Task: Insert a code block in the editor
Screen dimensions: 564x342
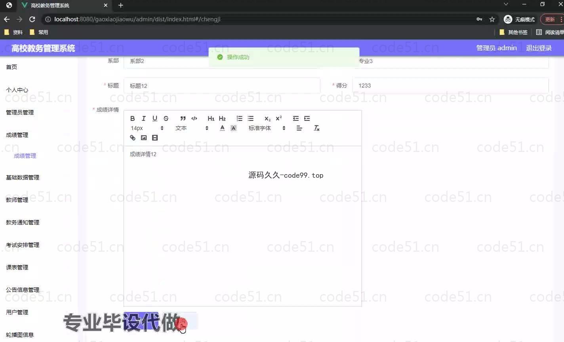Action: tap(194, 118)
